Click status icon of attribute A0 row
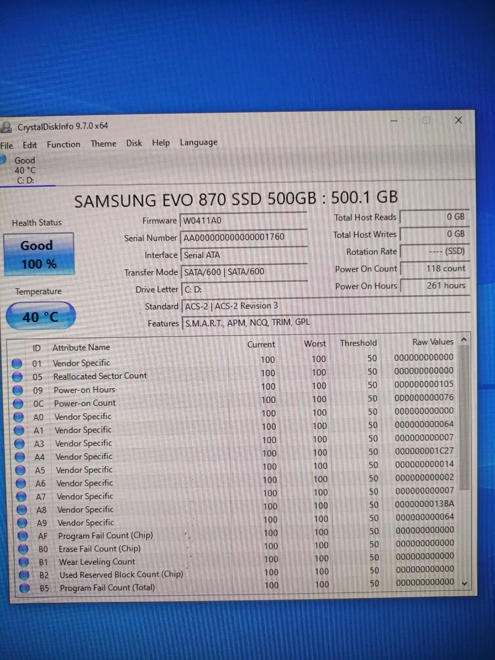 pyautogui.click(x=18, y=417)
